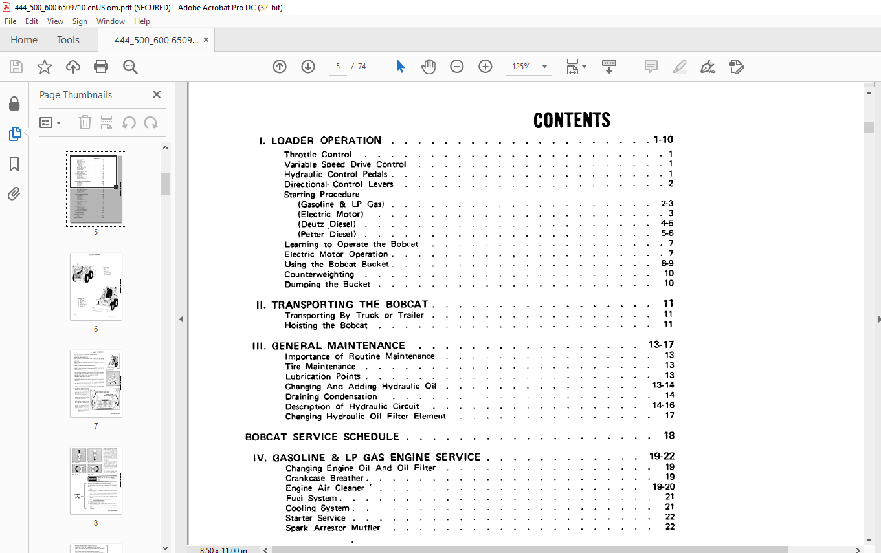Select the page 6 thumbnail
881x553 pixels.
coord(96,286)
